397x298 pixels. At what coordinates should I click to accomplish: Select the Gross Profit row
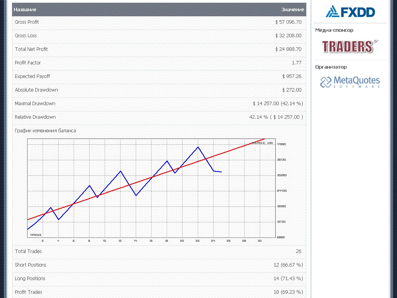27,22
